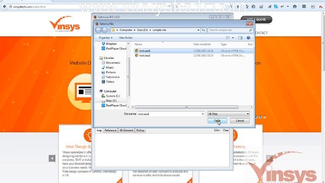Image resolution: width=325 pixels, height=183 pixels.
Task: Clear the Selenium IDE log
Action: [225, 130]
